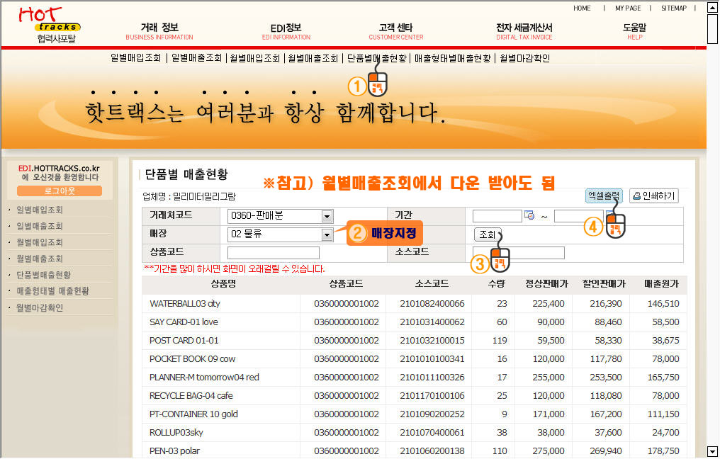Image resolution: width=720 pixels, height=459 pixels.
Task: Open the start date calendar picker
Action: pyautogui.click(x=529, y=215)
